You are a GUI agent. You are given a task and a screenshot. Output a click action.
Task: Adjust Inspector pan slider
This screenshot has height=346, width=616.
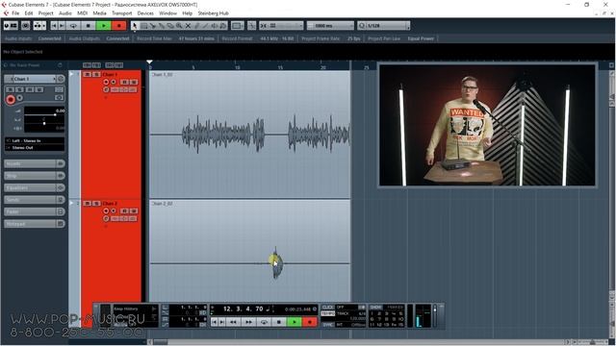44,123
